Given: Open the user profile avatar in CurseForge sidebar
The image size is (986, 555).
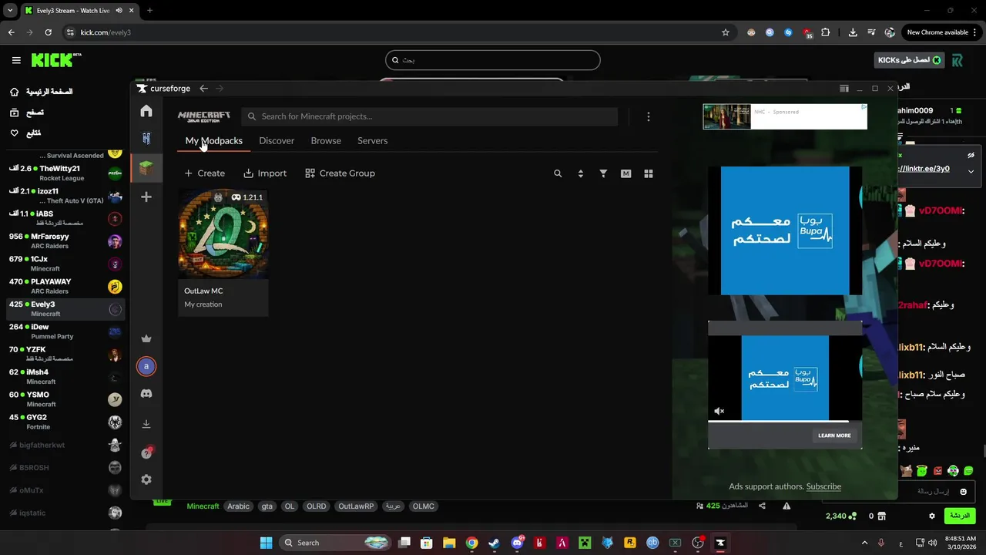Looking at the screenshot, I should 146,366.
